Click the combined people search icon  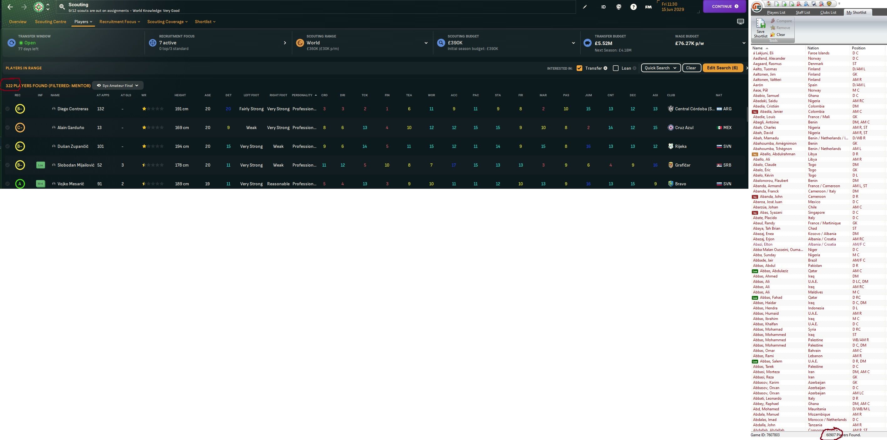pos(822,4)
